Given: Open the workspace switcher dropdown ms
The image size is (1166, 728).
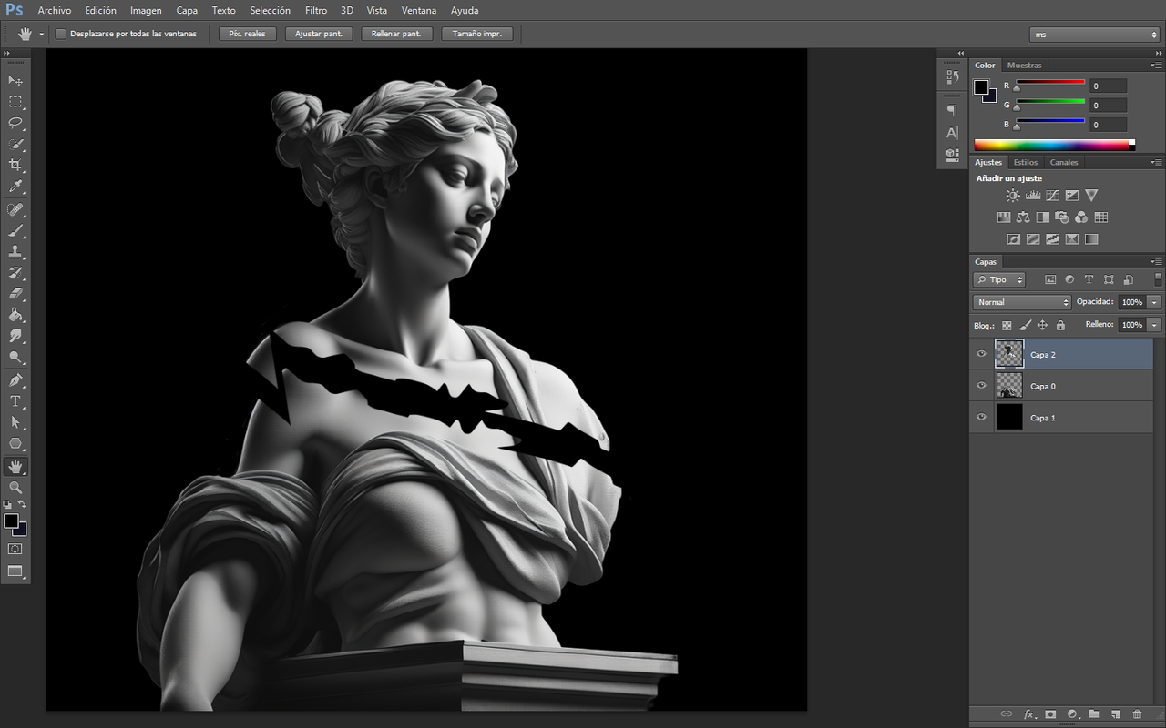Looking at the screenshot, I should (1094, 35).
